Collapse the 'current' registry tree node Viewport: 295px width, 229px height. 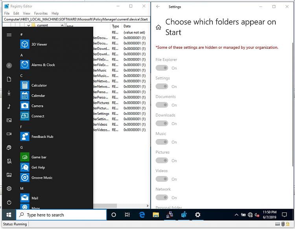pos(29,25)
